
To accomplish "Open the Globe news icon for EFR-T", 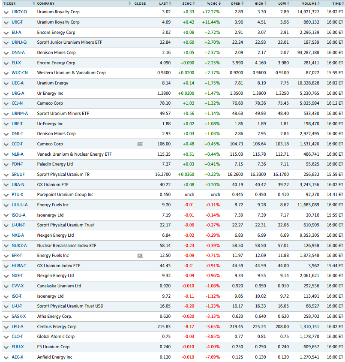I will 140,256.
